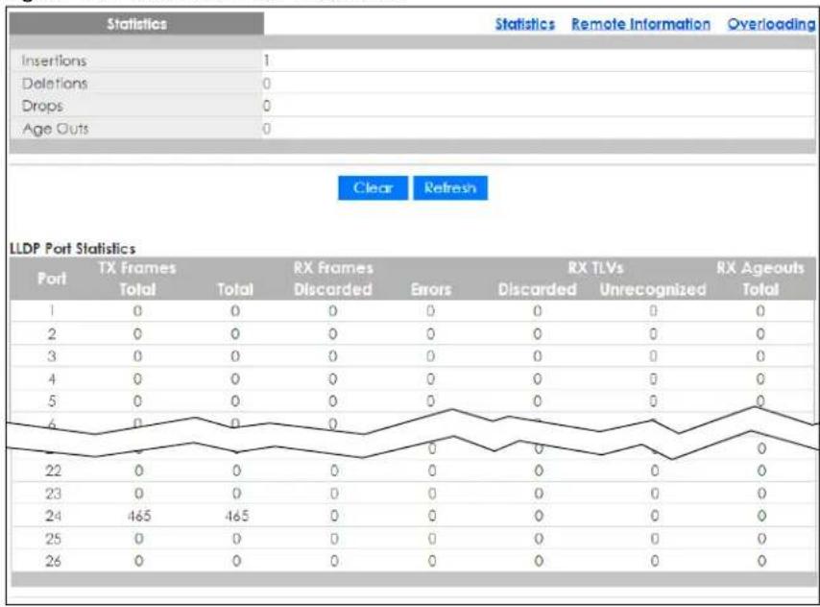The height and width of the screenshot is (607, 820).
Task: Click port 26 RX Ageouts value
Action: (x=761, y=561)
